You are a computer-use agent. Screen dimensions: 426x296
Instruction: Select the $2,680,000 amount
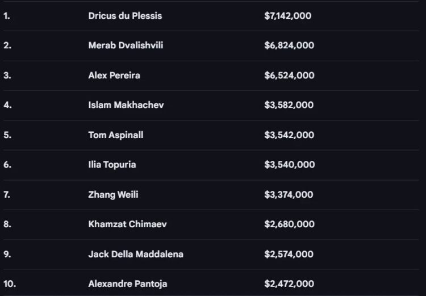289,224
